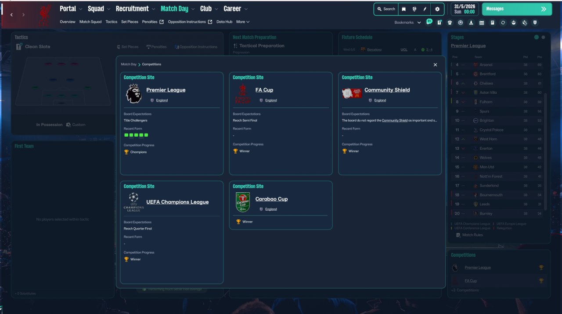The height and width of the screenshot is (314, 562).
Task: Click the Community Shield logo
Action: (x=352, y=94)
